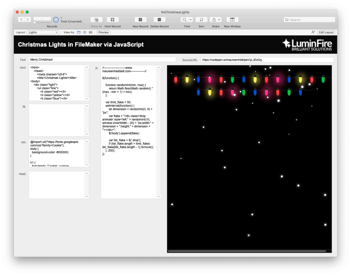Click the Edit Layout button
This screenshot has height=275, width=351.
point(326,32)
